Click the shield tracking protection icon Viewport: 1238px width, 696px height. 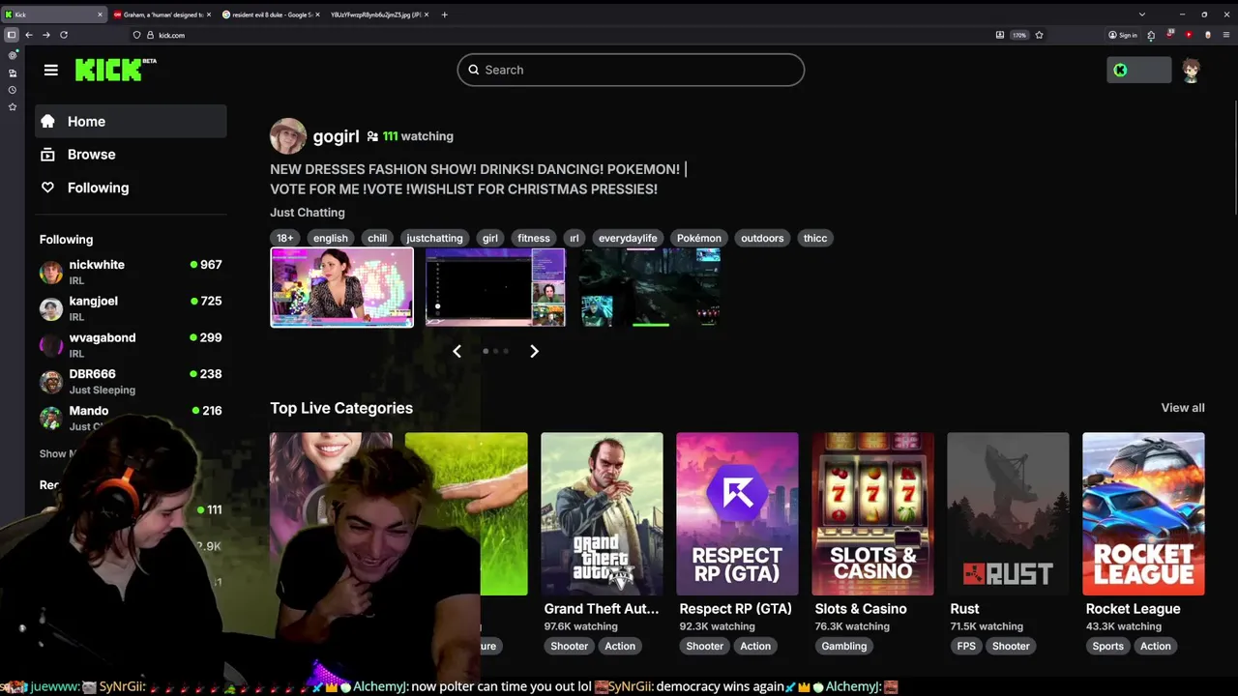pos(136,35)
